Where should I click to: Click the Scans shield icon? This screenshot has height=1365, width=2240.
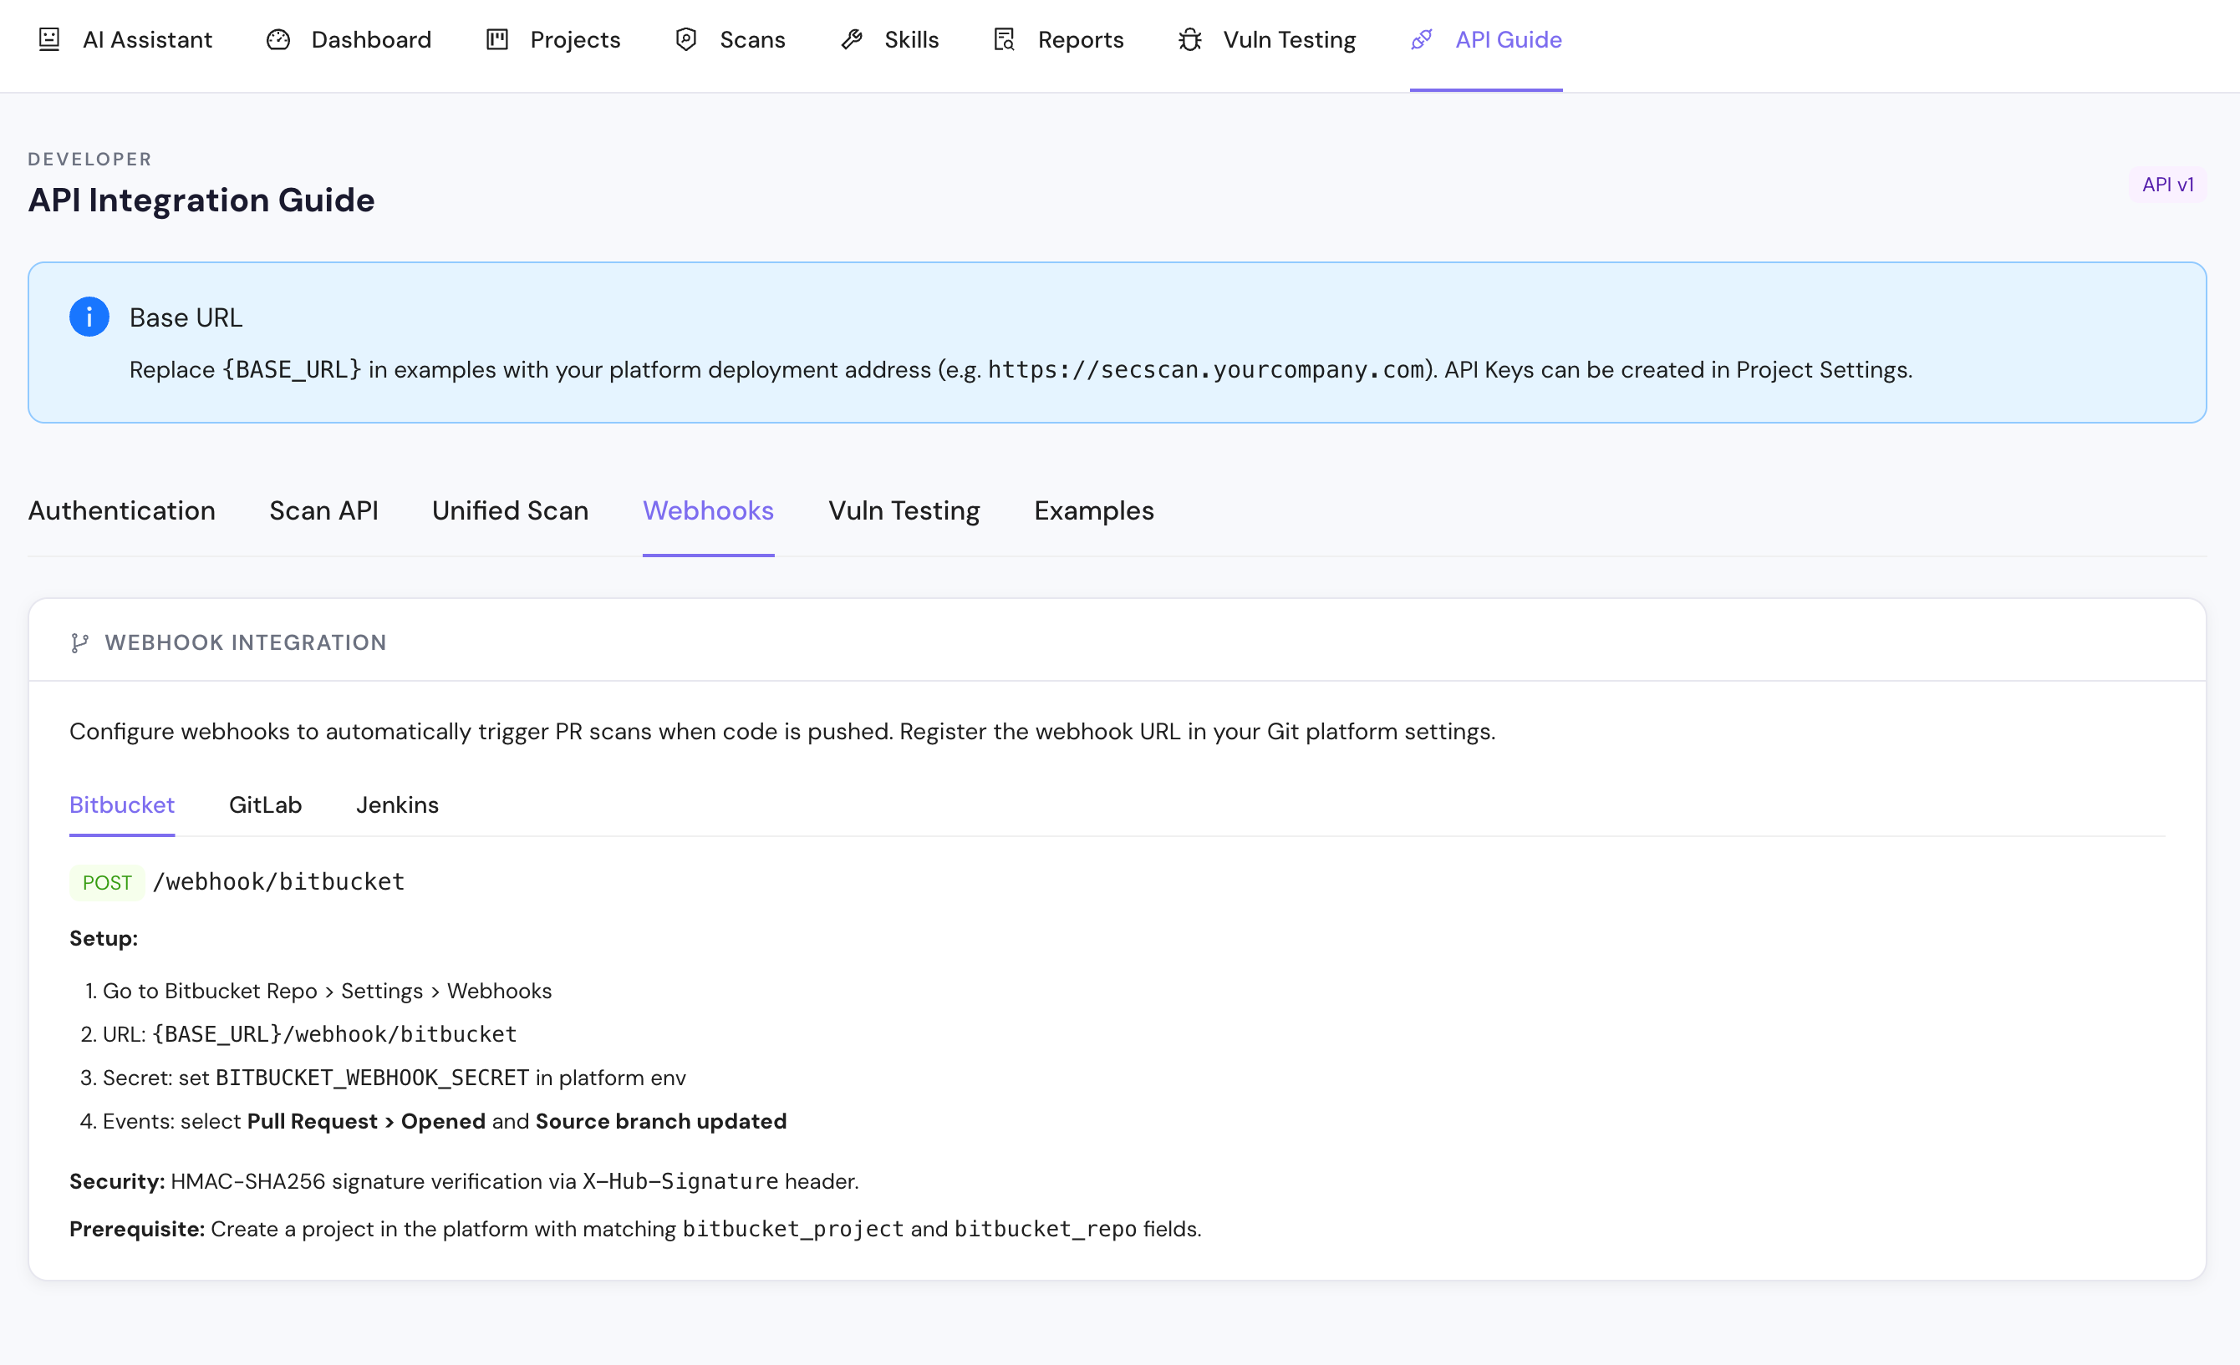[x=686, y=39]
